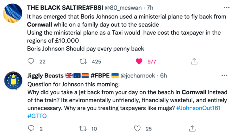Open the #GTTO hashtag link
The width and height of the screenshot is (234, 138).
(x=37, y=116)
